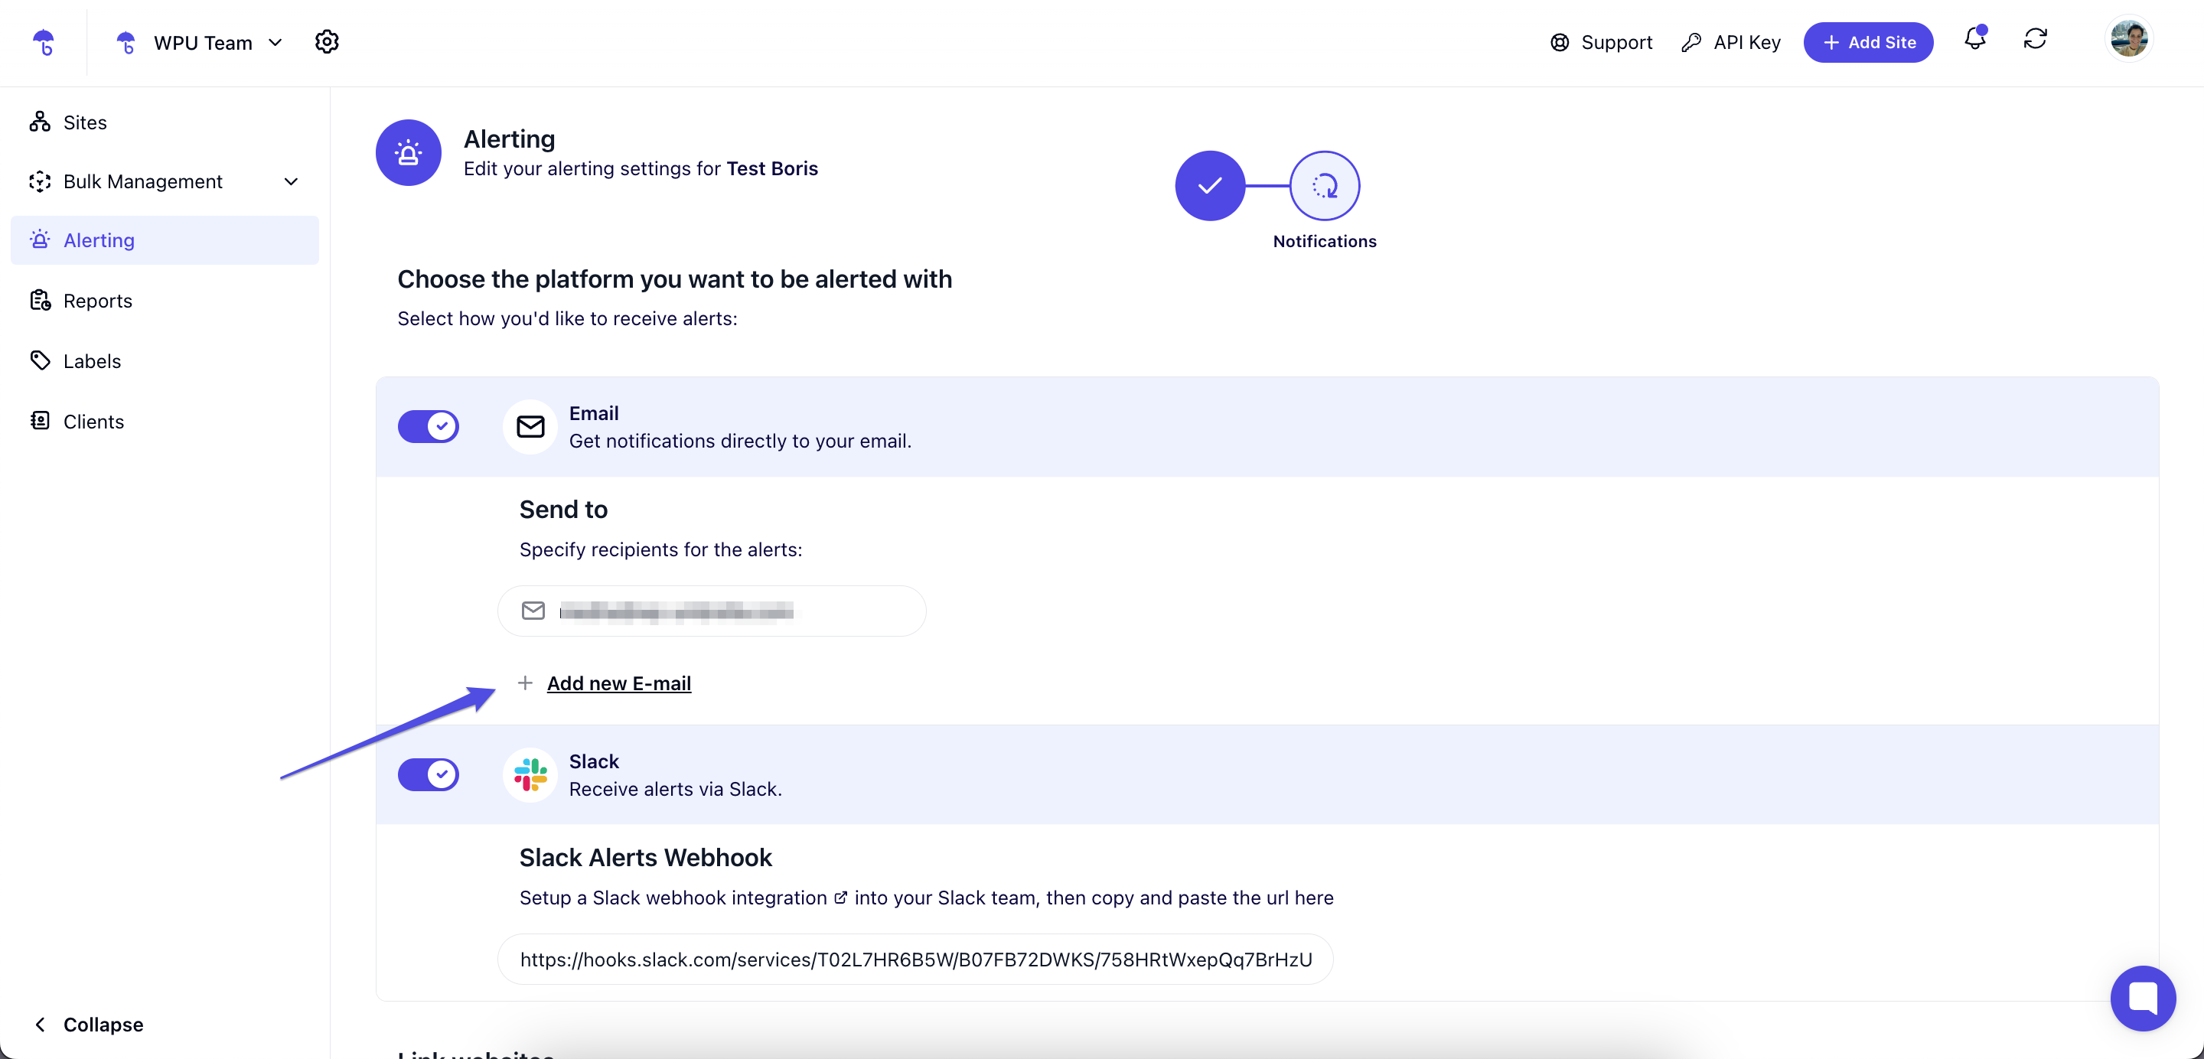Select Bulk Management in sidebar
The width and height of the screenshot is (2204, 1059).
tap(165, 181)
